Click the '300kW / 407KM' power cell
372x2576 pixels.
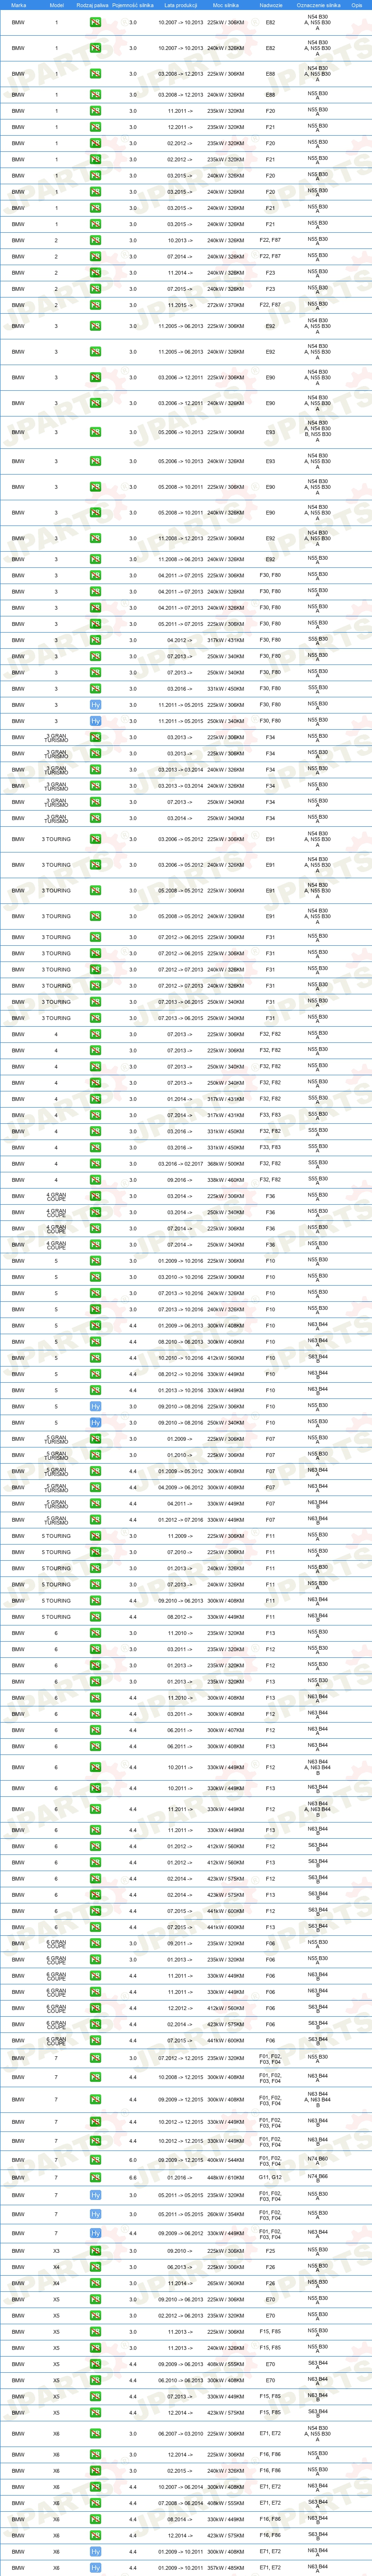click(225, 1730)
